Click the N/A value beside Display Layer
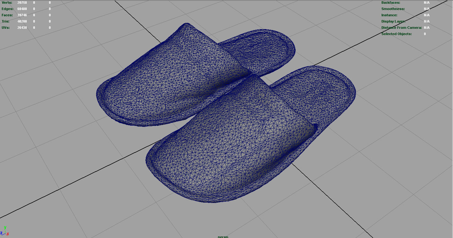This screenshot has height=238, width=453. tap(427, 21)
